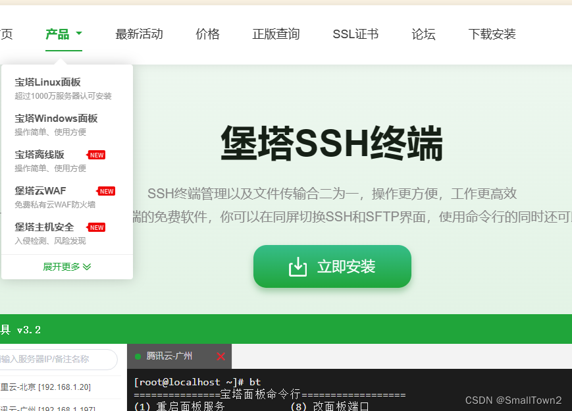Viewport: 572px width, 411px height.
Task: Click the dropdown arrow beside 产品
Action: [79, 34]
